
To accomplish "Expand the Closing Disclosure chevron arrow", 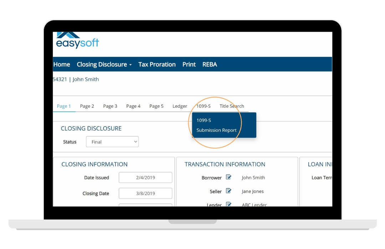I will (x=131, y=65).
